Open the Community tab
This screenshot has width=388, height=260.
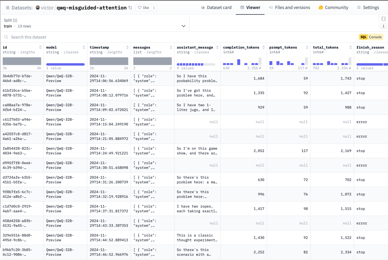click(333, 8)
